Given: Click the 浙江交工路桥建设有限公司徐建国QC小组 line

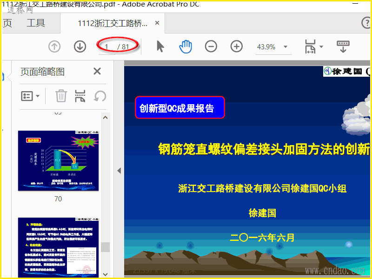Looking at the screenshot, I should (x=262, y=189).
